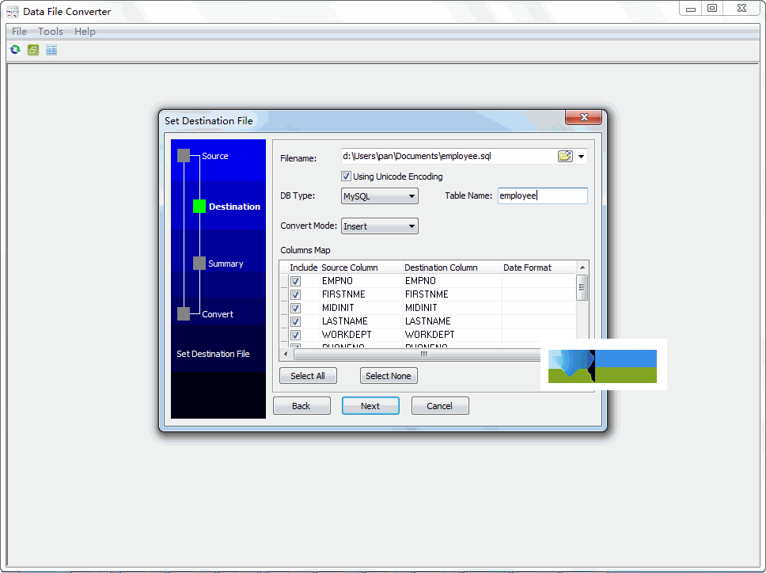Click destination column cell WORKDEPT

coord(453,335)
